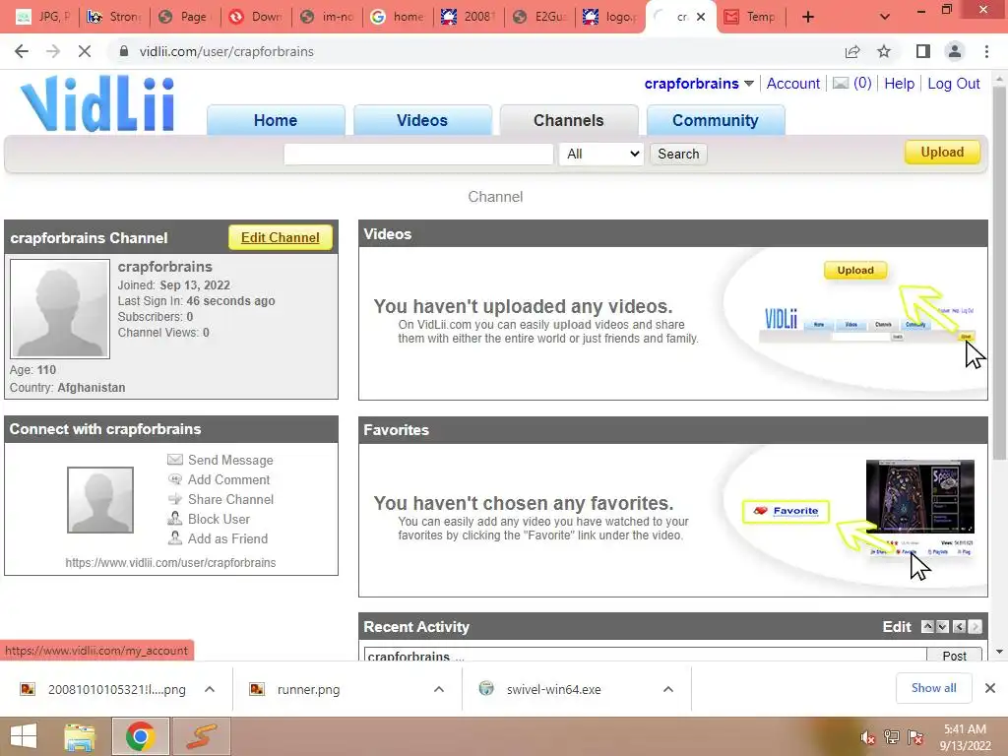The width and height of the screenshot is (1008, 756).
Task: Open the Windows Start menu
Action: pos(24,736)
